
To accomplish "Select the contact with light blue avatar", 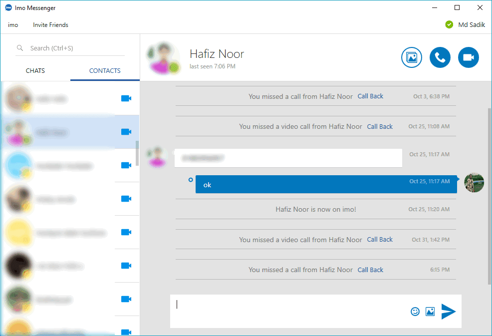I will [70, 165].
